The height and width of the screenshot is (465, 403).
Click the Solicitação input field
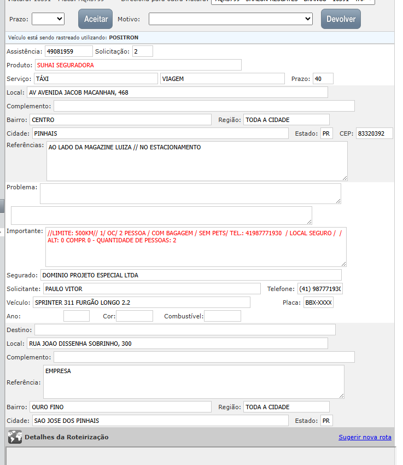142,51
